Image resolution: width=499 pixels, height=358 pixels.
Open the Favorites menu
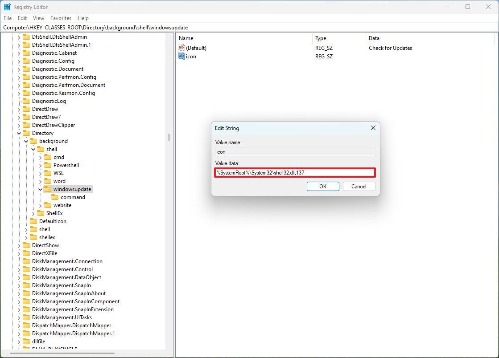coord(61,18)
